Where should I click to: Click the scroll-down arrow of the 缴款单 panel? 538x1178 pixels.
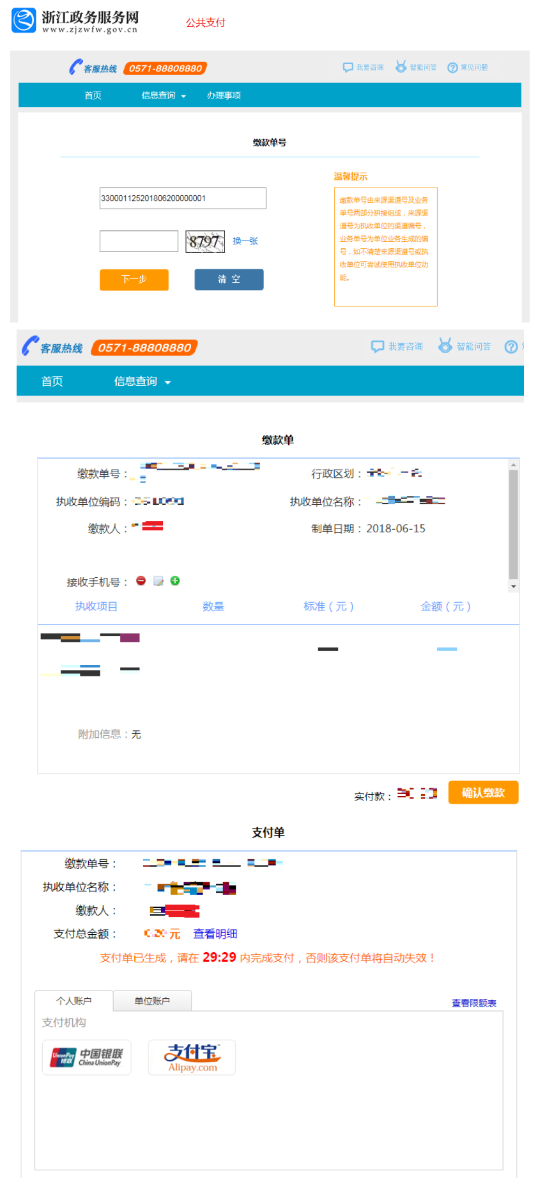click(514, 586)
